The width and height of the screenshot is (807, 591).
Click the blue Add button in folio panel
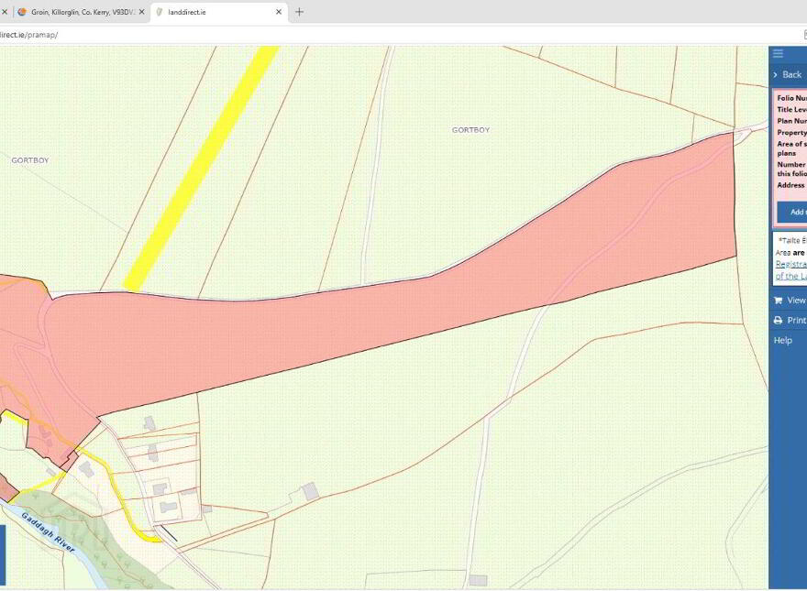click(792, 212)
